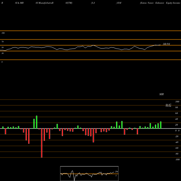Click the tallest green MR histogram bar
Viewport: 181px width, 181px height.
[x=37, y=122]
